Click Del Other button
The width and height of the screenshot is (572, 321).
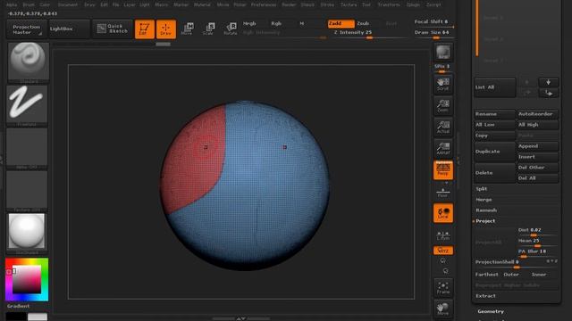(x=537, y=168)
